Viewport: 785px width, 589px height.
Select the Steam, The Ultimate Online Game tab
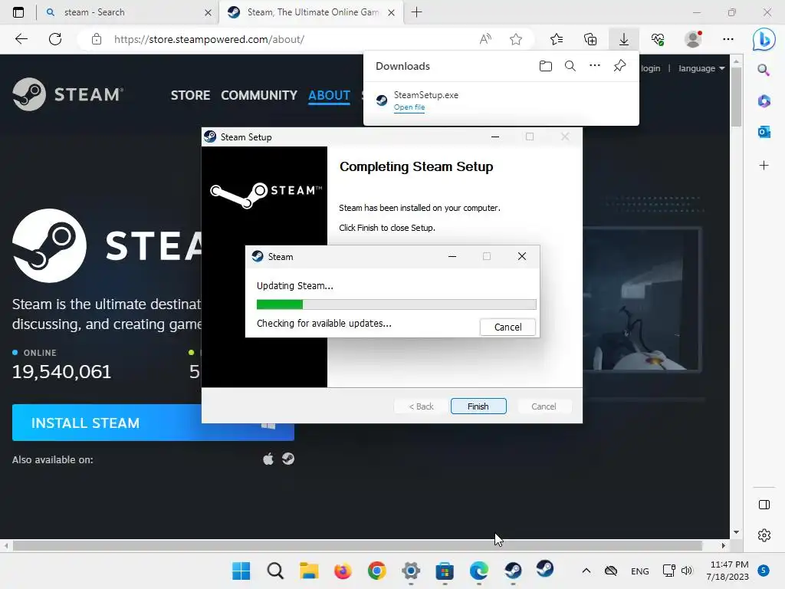[x=313, y=12]
